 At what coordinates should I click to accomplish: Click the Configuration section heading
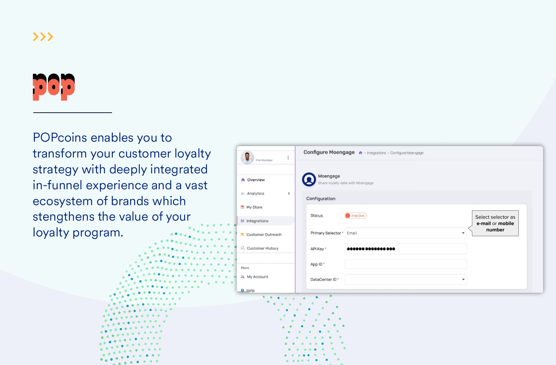point(320,199)
